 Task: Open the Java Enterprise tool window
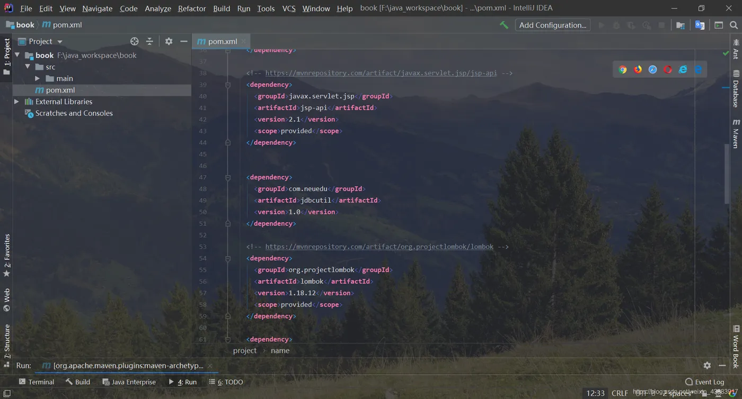click(129, 382)
